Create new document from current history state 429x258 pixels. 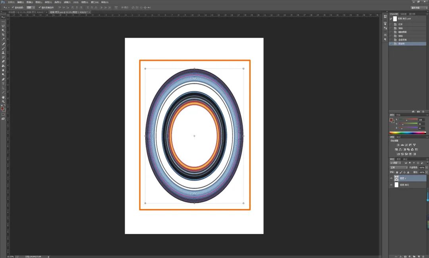click(414, 112)
